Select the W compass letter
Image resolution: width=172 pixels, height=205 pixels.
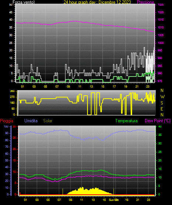tap(162, 97)
